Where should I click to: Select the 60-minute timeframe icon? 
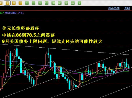(60, 3)
